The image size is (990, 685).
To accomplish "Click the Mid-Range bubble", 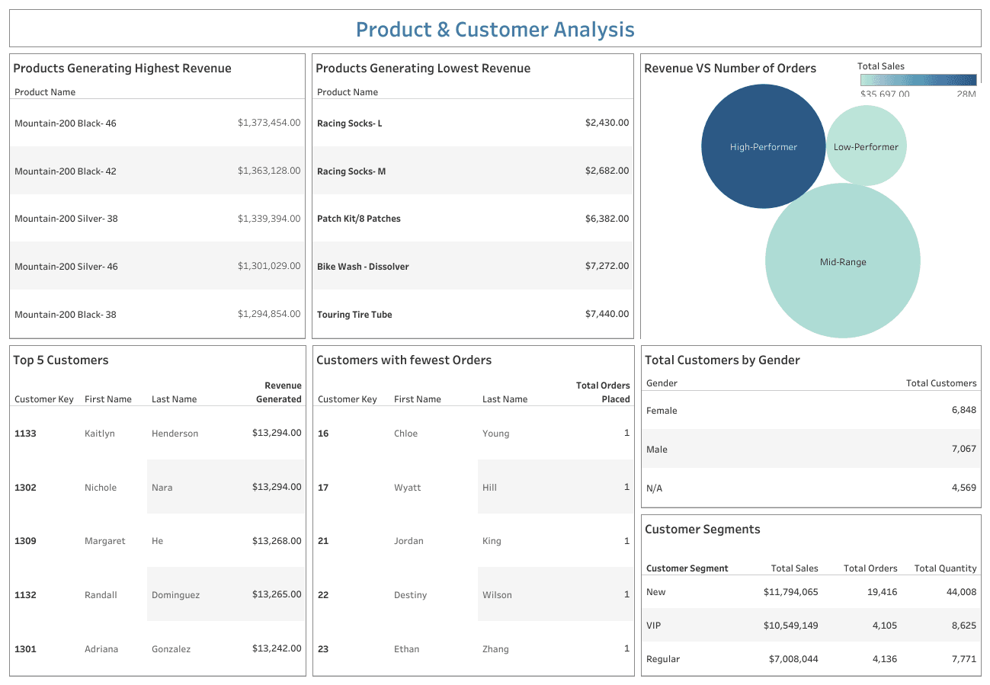I will coord(842,261).
